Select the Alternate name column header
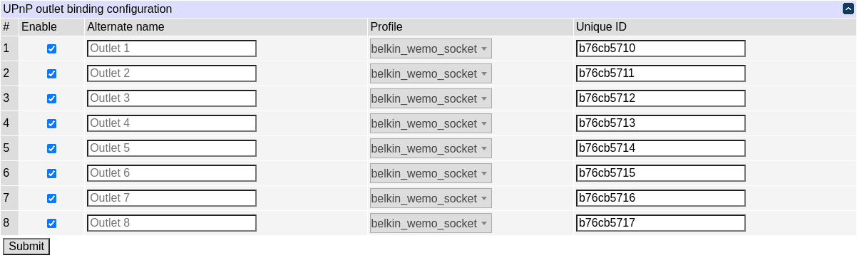This screenshot has height=258, width=857. point(125,27)
